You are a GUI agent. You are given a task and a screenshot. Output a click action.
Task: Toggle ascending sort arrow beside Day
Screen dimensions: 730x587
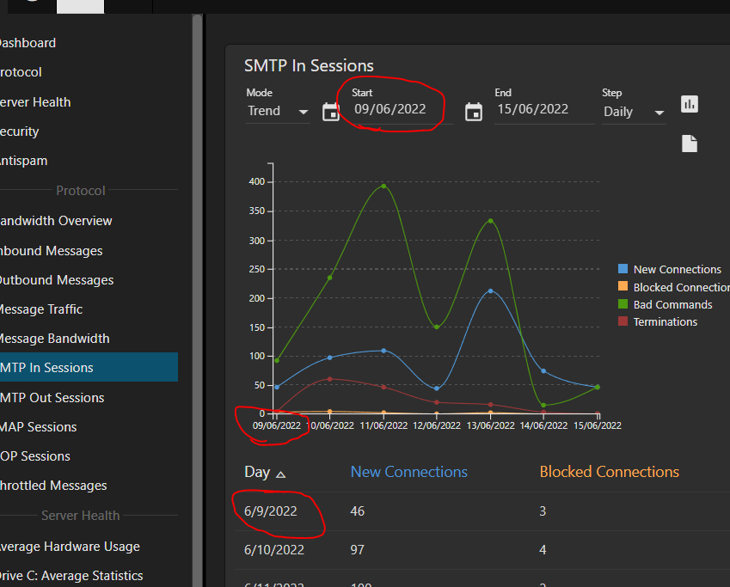tap(281, 474)
